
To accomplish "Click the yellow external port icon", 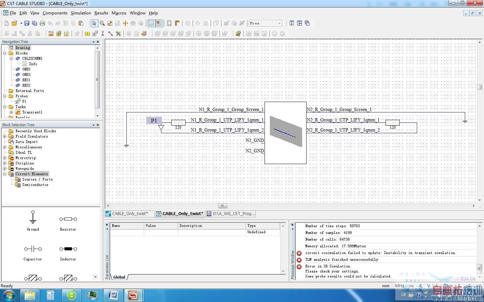I will 87,34.
